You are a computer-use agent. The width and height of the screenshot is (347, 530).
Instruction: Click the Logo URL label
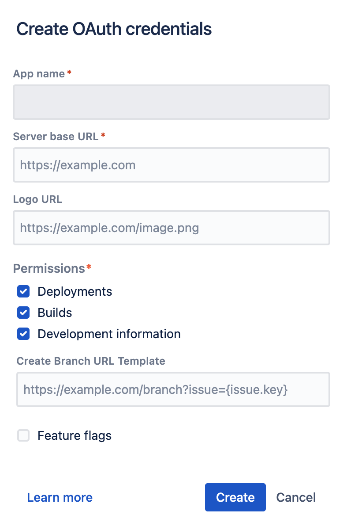click(x=38, y=199)
